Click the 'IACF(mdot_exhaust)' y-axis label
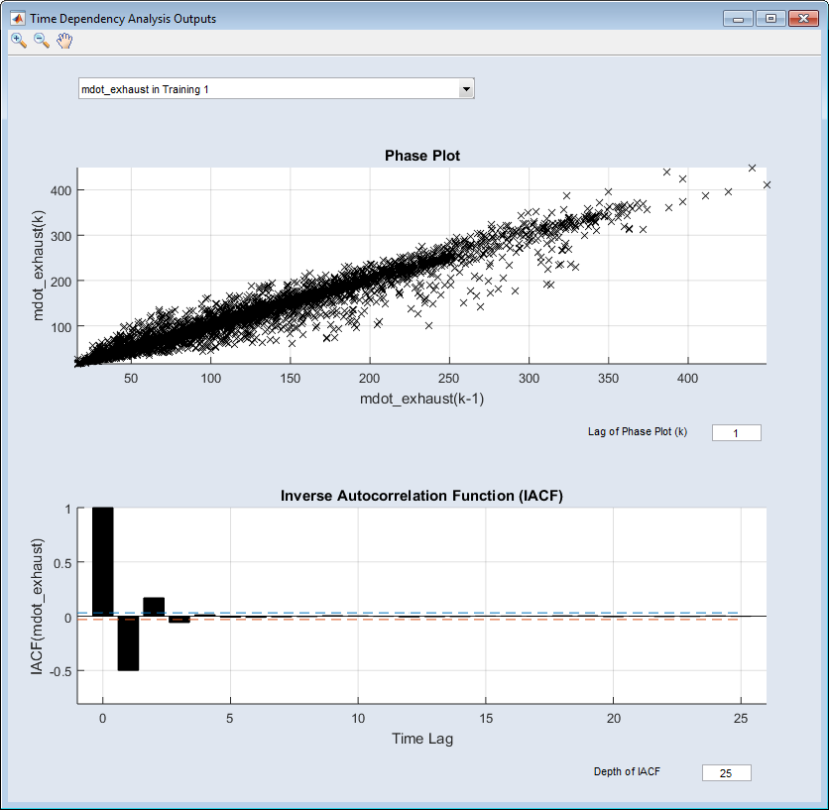The width and height of the screenshot is (829, 810). click(39, 607)
